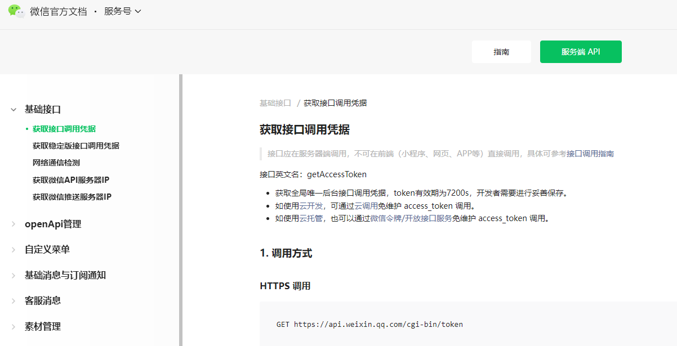The image size is (677, 346).
Task: Select the 基础消息与订阅通知 heading
Action: pyautogui.click(x=65, y=275)
